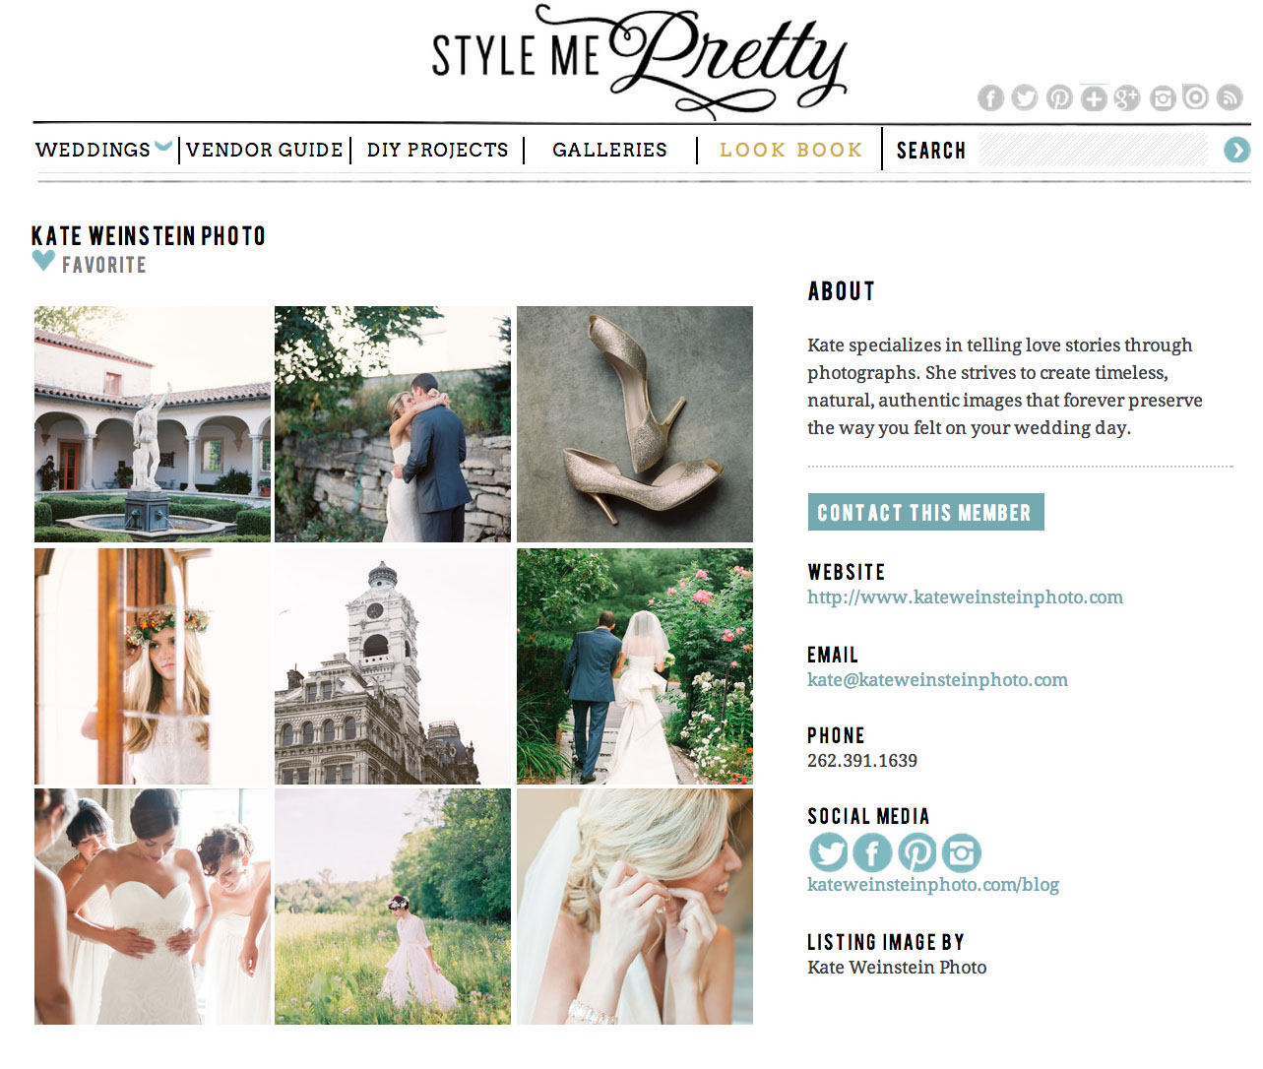Open bridesmaids dressing bride photo
Image resolution: width=1263 pixels, height=1069 pixels.
pyautogui.click(x=153, y=907)
